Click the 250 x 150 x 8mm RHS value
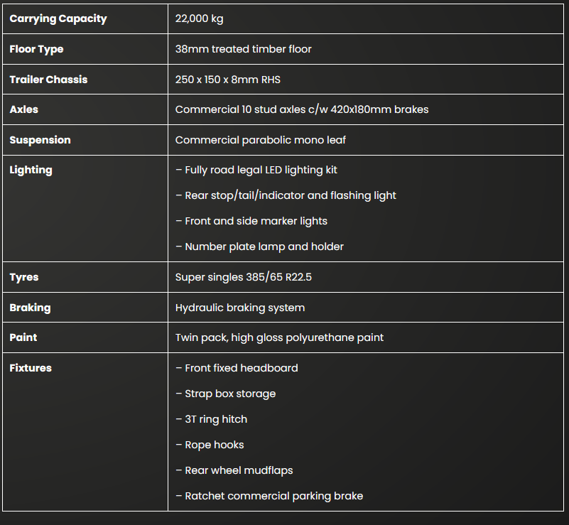The width and height of the screenshot is (569, 525). coord(227,80)
